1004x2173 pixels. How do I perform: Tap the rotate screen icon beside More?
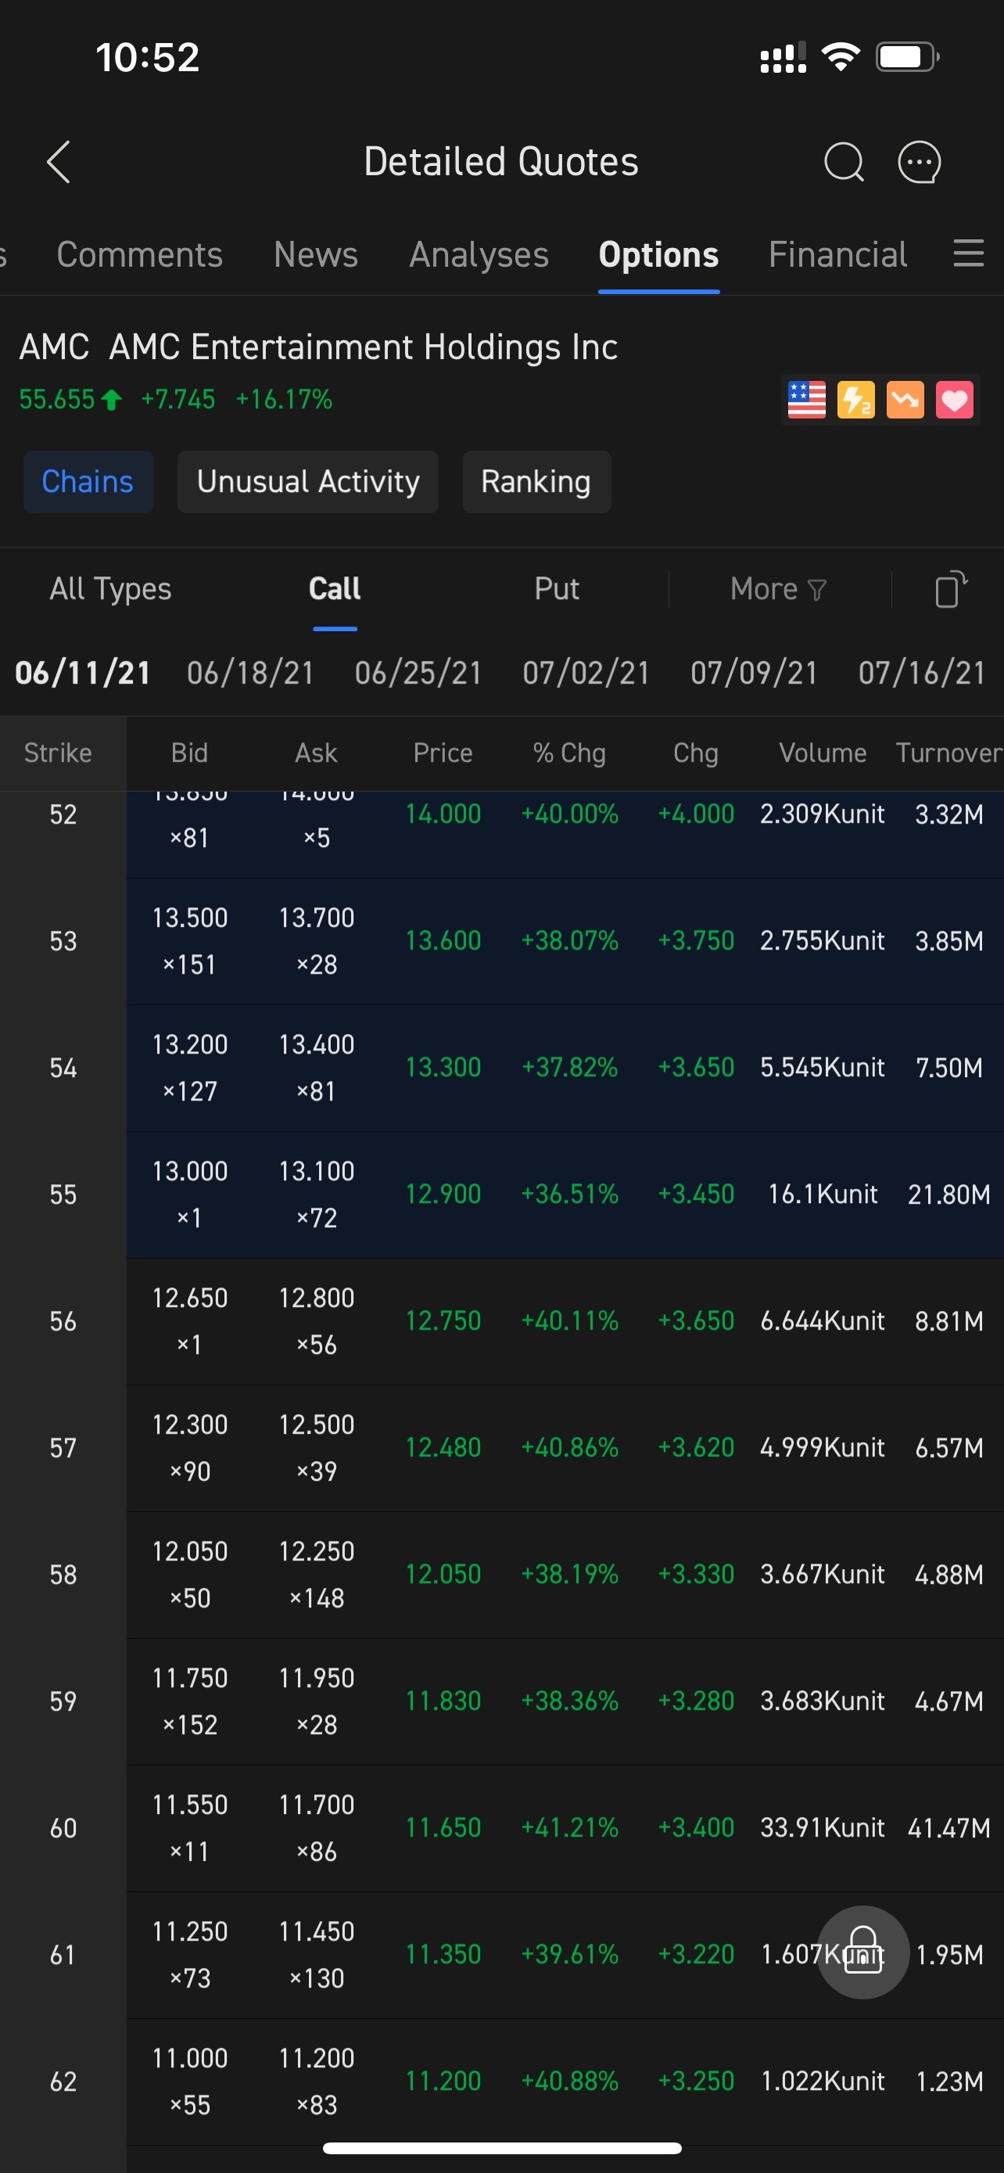[x=951, y=589]
